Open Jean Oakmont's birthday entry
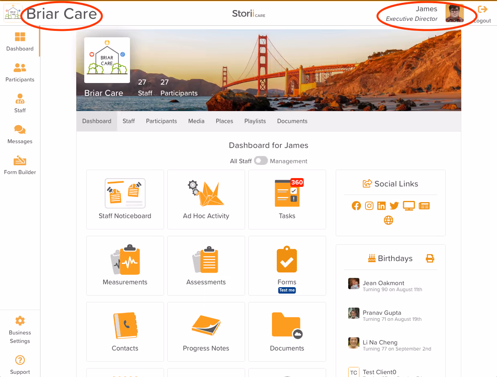Viewport: 497px width, 377px height. point(391,286)
